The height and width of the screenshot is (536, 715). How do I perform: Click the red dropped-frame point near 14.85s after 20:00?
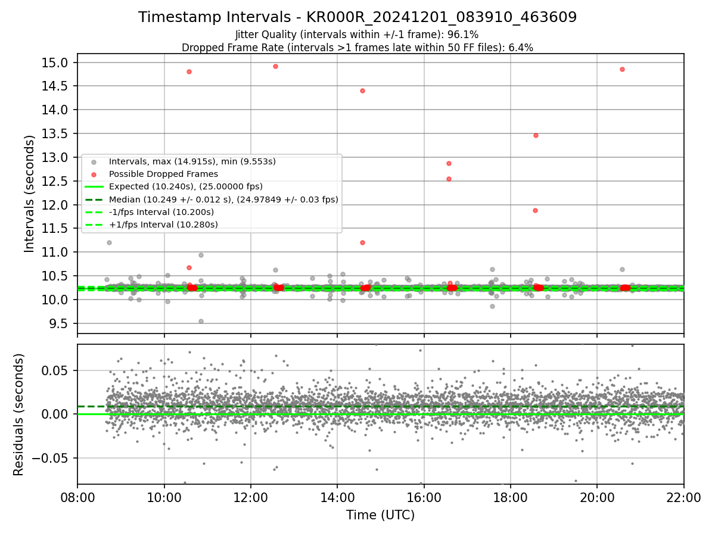click(622, 69)
